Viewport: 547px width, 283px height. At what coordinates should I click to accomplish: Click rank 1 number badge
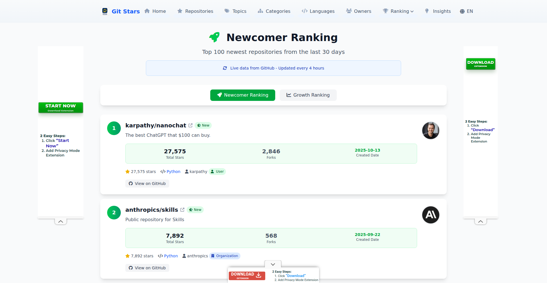click(114, 128)
